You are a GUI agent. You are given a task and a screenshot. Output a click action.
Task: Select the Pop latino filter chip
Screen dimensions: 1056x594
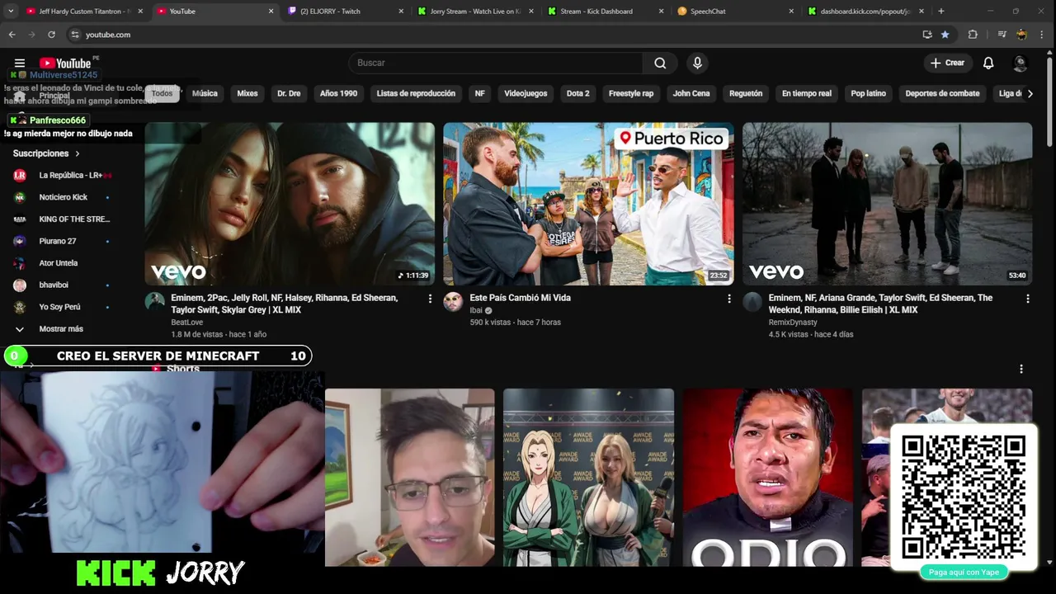click(868, 93)
